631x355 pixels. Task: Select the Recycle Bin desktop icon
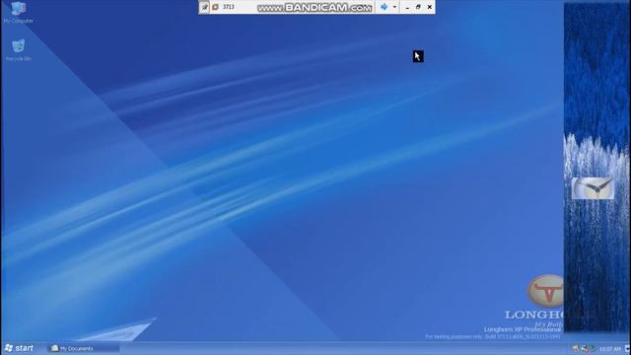click(x=18, y=50)
